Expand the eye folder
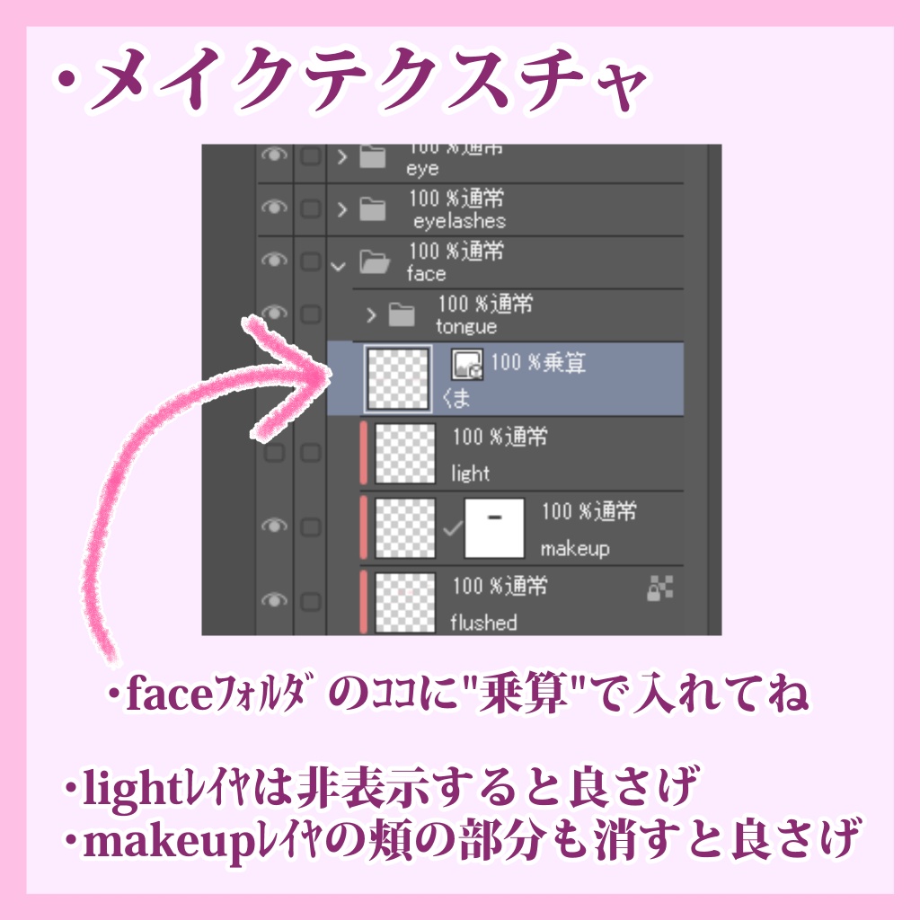The width and height of the screenshot is (920, 920). tap(341, 156)
